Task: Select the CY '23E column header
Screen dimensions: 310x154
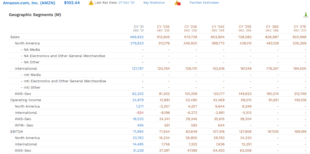Action: (x=191, y=28)
